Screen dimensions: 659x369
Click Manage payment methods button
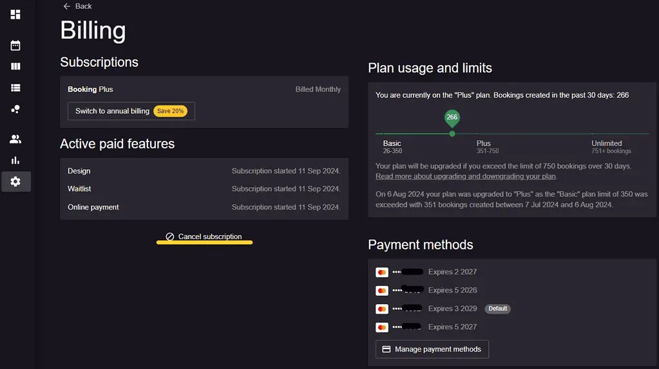pyautogui.click(x=432, y=349)
